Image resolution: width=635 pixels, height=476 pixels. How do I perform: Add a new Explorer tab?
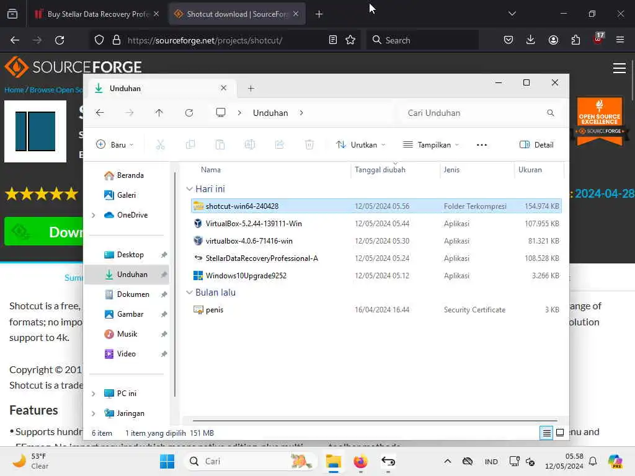[251, 88]
